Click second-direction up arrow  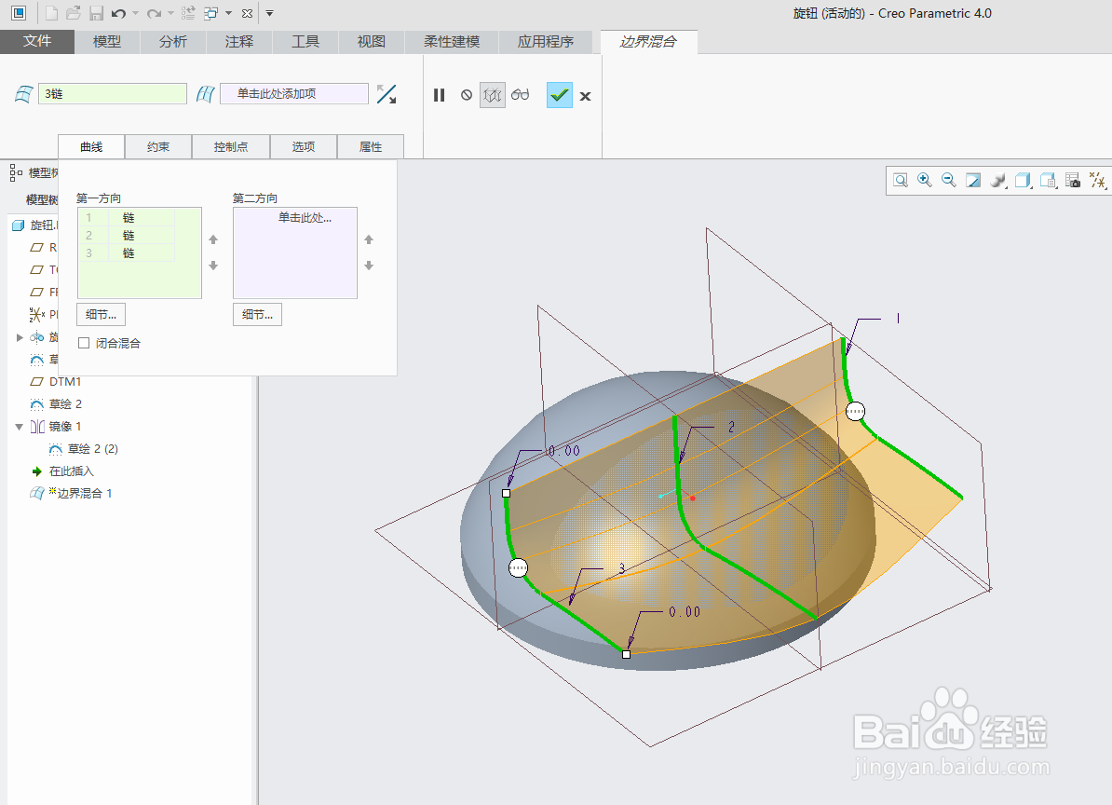pos(369,239)
